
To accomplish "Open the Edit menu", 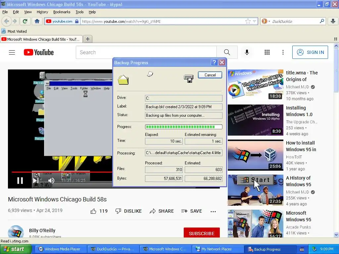I will coord(16,12).
